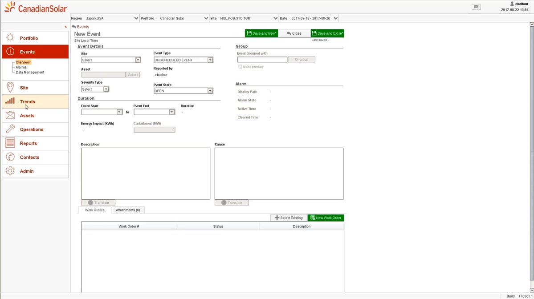Click the Work Order # column header
The height and width of the screenshot is (299, 534).
coord(129,226)
